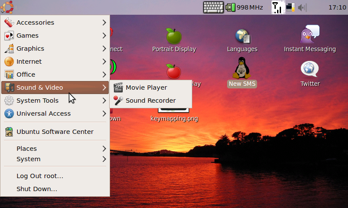Launch Instant Messaging from the desktop

310,35
